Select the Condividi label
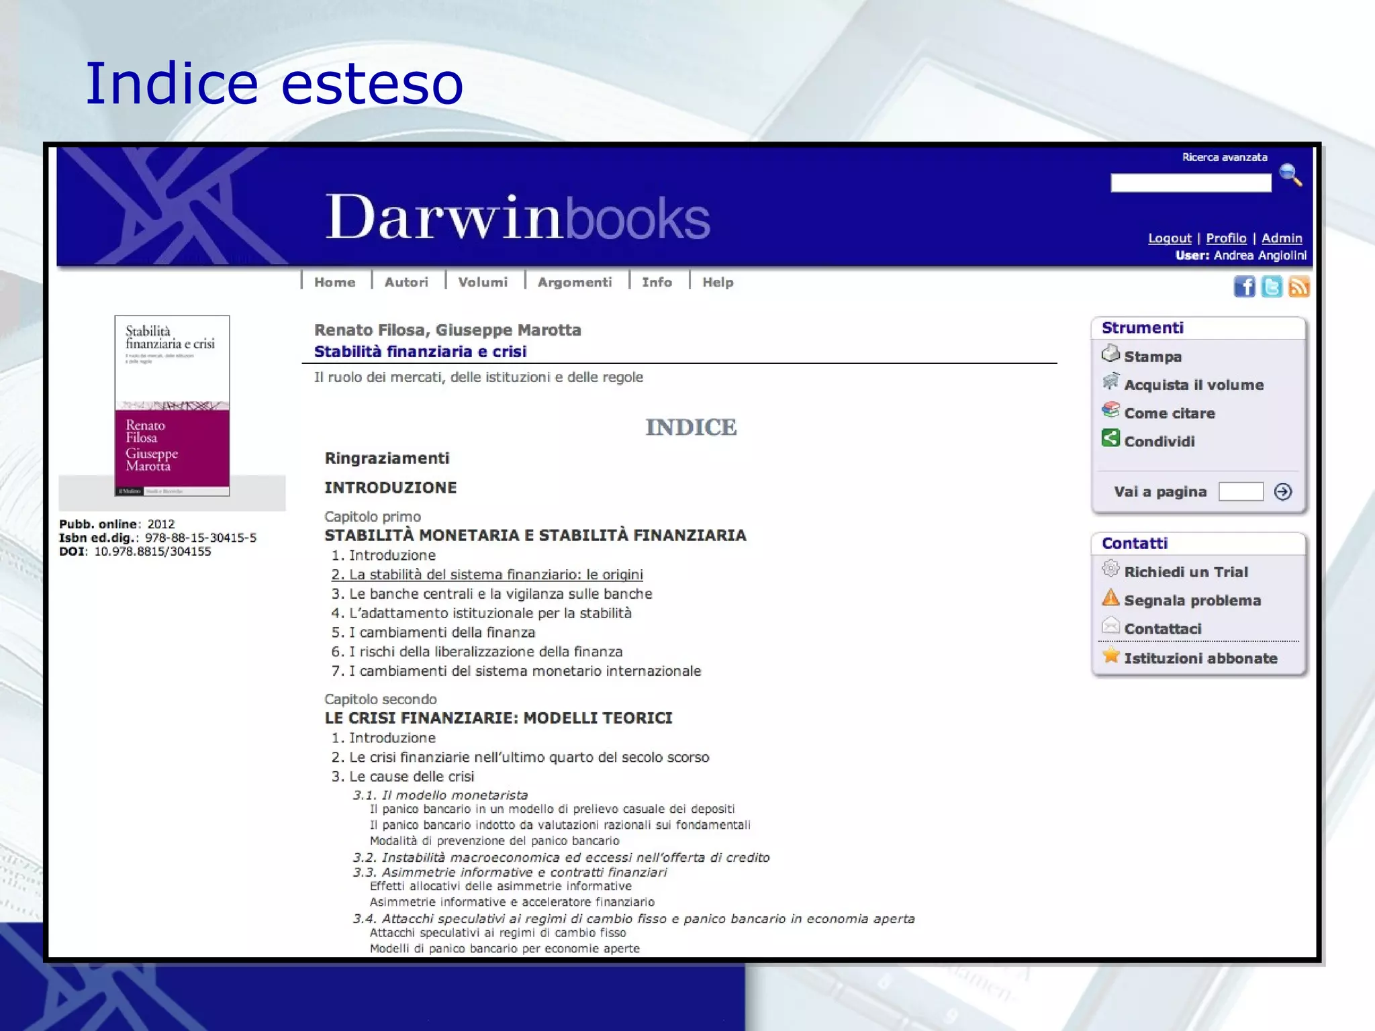The image size is (1375, 1031). (1159, 442)
